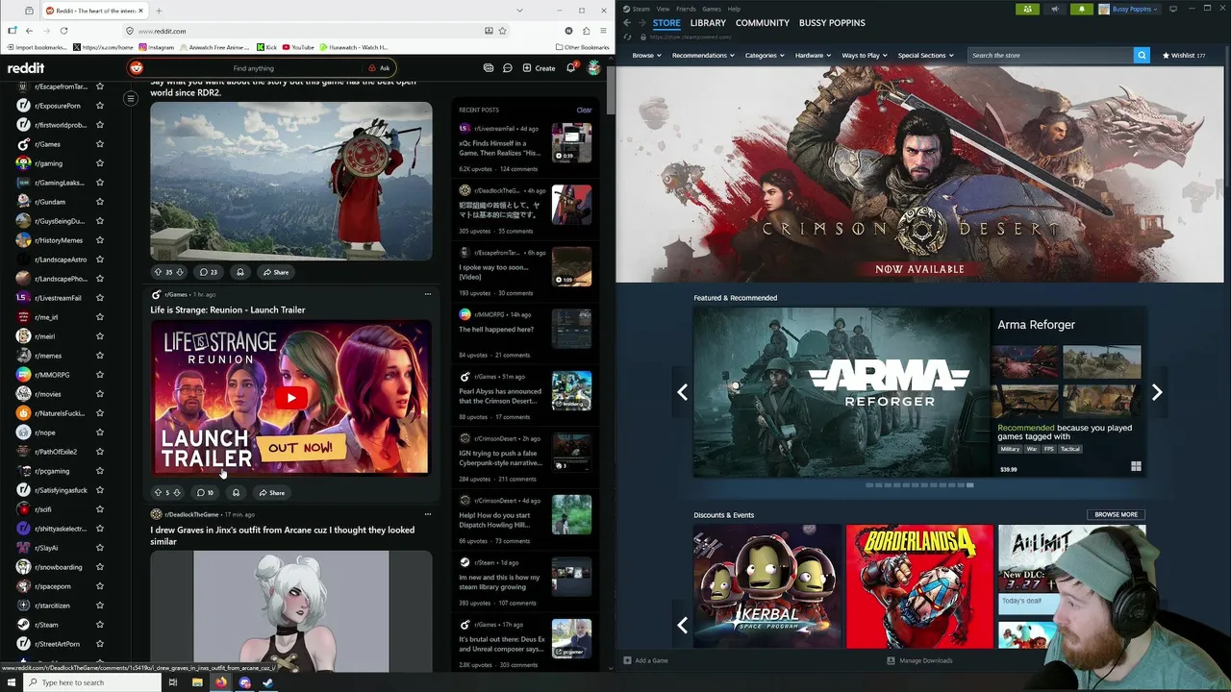Show previous featured game in Steam carousel

pos(682,392)
